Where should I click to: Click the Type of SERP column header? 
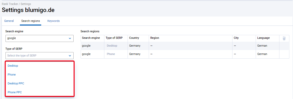point(114,38)
